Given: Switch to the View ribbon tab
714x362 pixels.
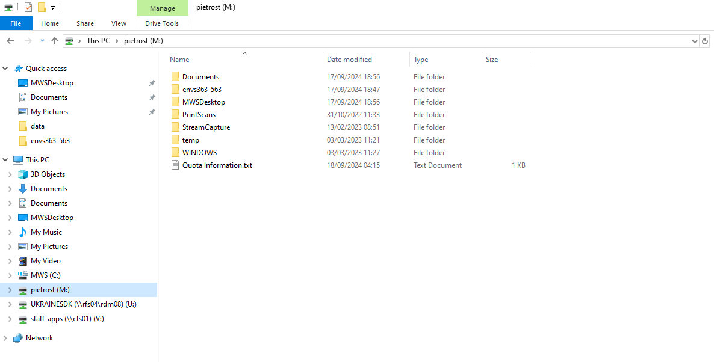Looking at the screenshot, I should 119,23.
